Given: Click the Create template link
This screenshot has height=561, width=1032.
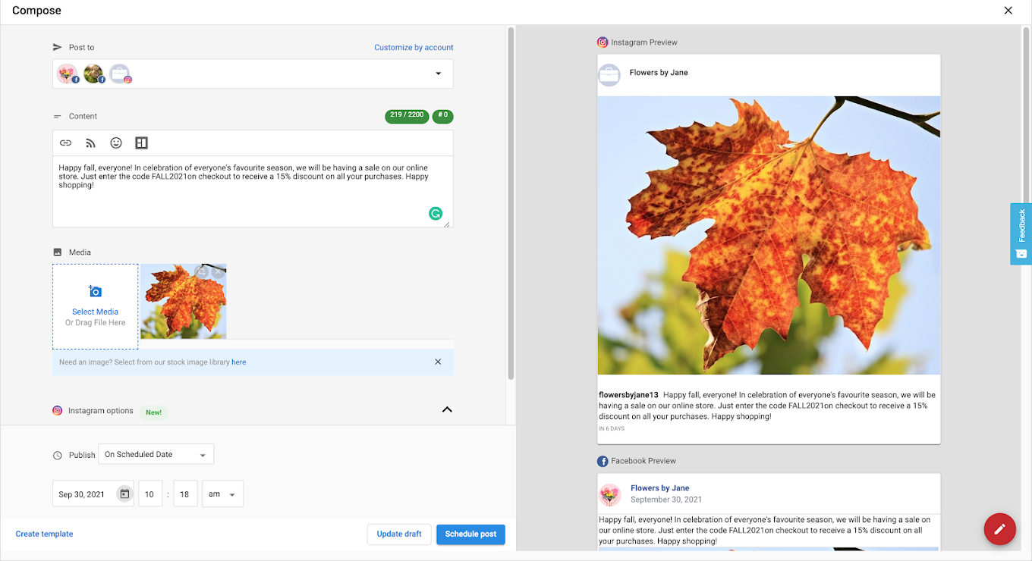Looking at the screenshot, I should tap(45, 534).
